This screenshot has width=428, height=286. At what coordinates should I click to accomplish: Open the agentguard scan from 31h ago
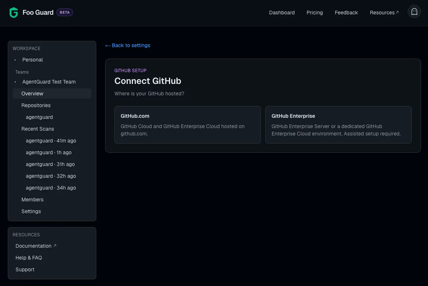(50, 164)
